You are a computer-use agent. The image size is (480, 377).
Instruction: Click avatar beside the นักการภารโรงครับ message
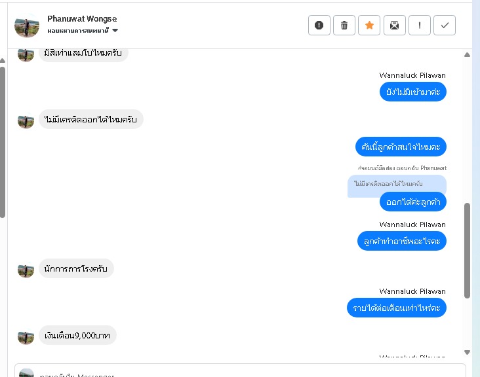pos(26,269)
